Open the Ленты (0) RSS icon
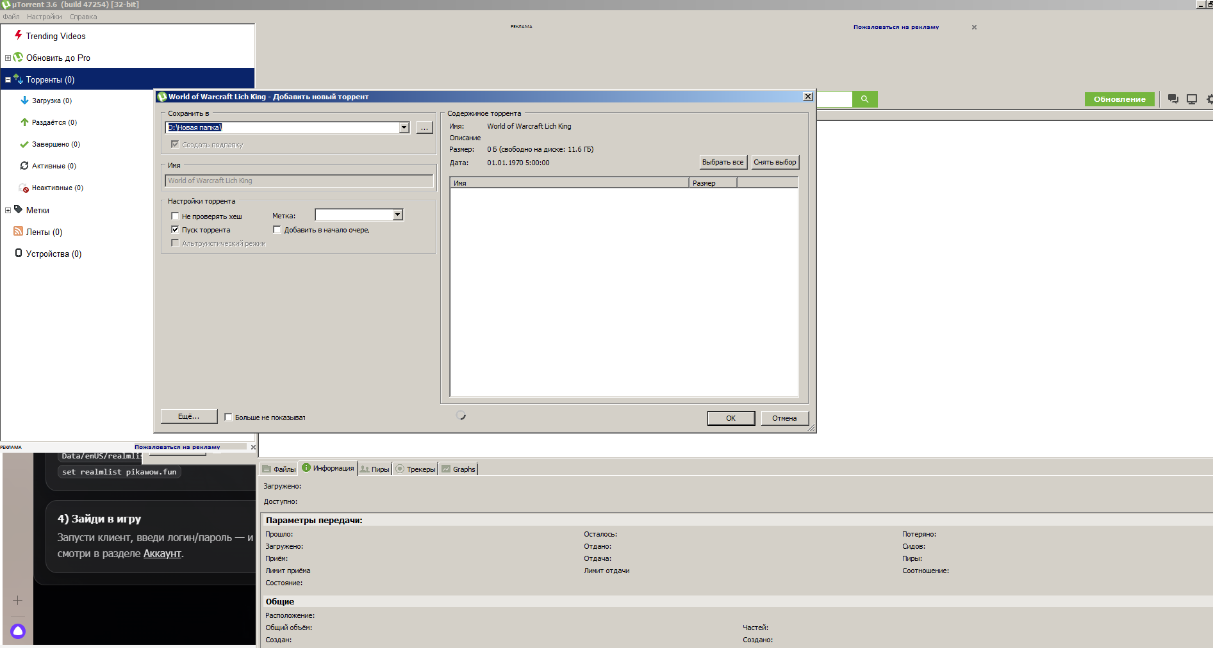This screenshot has height=648, width=1213. tap(18, 231)
